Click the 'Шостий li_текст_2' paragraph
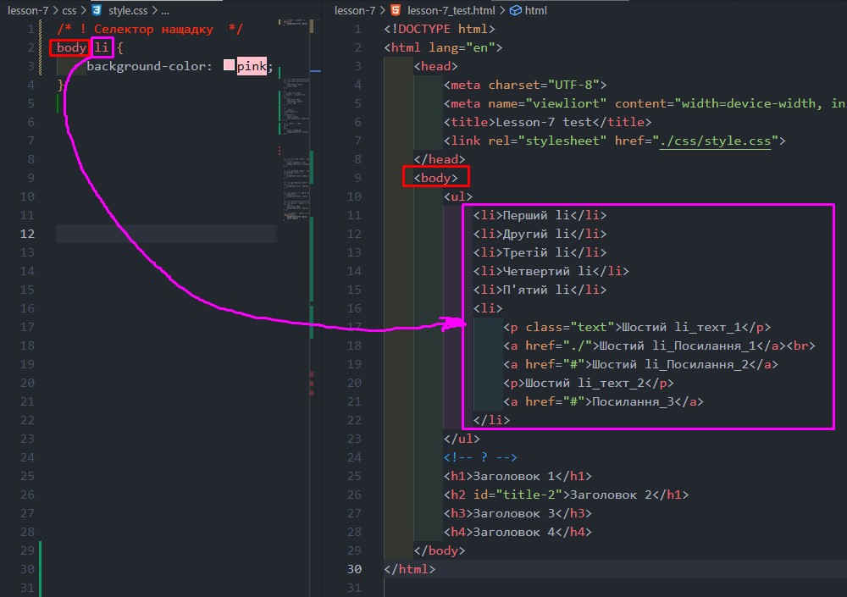The image size is (847, 597). [x=589, y=383]
